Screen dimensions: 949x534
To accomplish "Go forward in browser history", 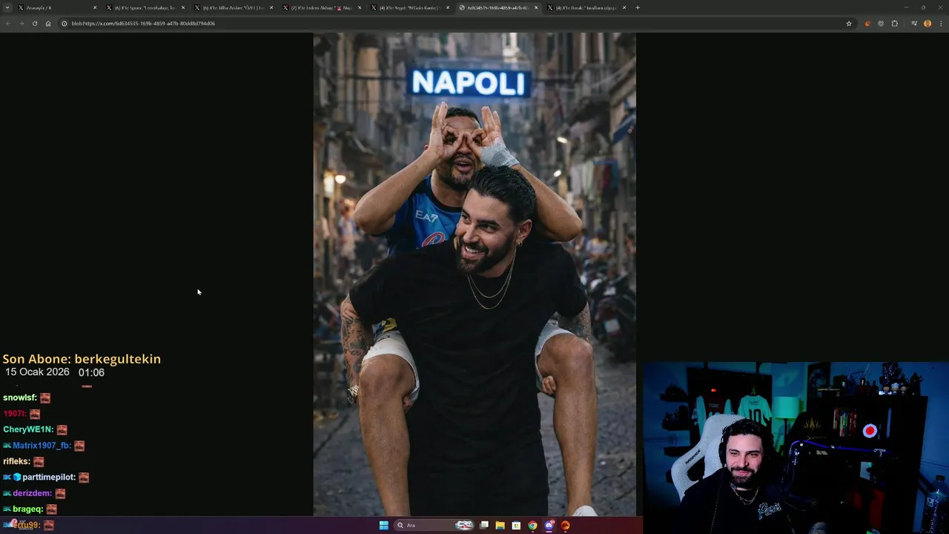I will (x=21, y=23).
